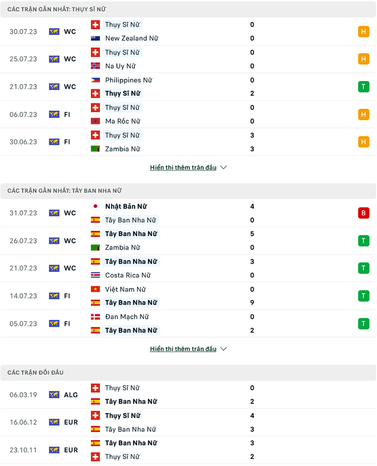
Task: Expand more matches under Tây Ban Nha Nữ section
Action: click(188, 349)
